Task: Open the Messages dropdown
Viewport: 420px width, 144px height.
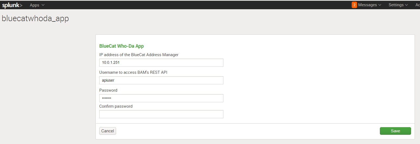Action: [x=370, y=5]
